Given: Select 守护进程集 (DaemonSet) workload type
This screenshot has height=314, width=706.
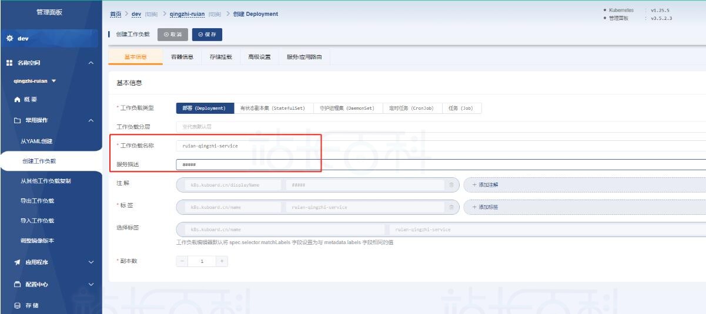Looking at the screenshot, I should point(347,109).
